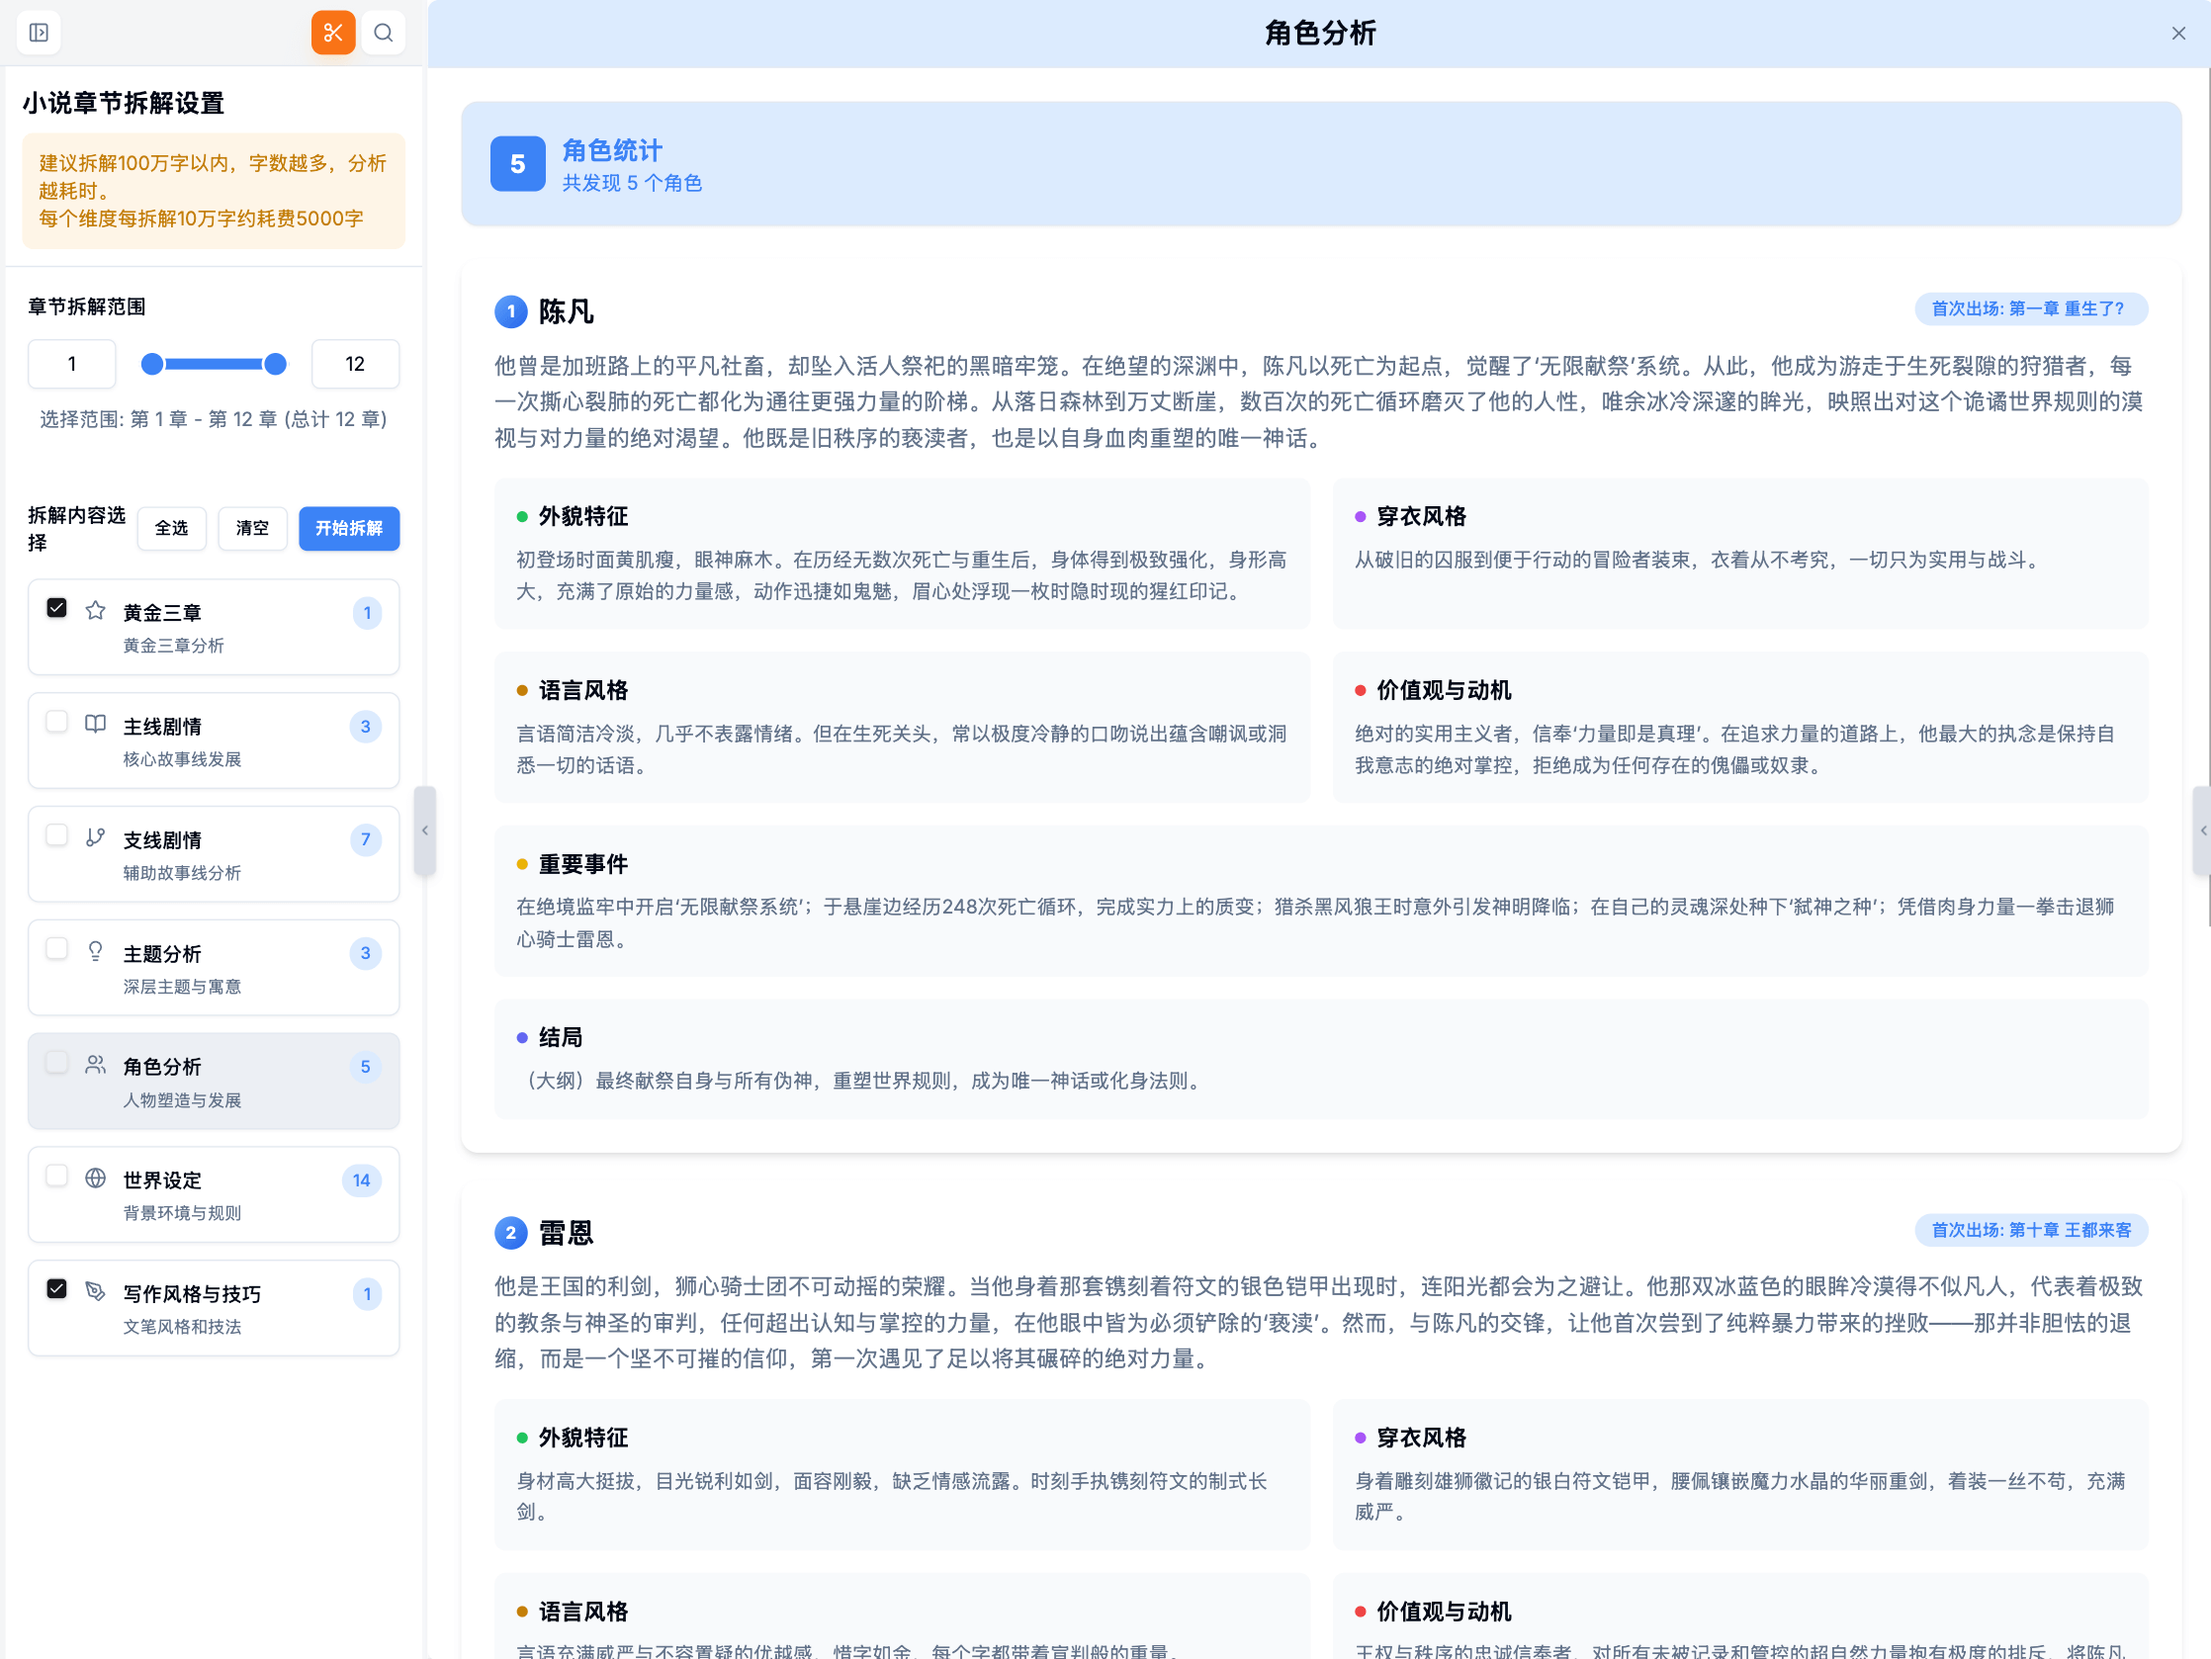Click the lightbulb icon beside 主题分析
Viewport: 2211px width, 1659px height.
[95, 951]
